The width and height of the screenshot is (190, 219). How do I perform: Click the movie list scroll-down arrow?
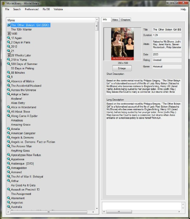coord(97,208)
